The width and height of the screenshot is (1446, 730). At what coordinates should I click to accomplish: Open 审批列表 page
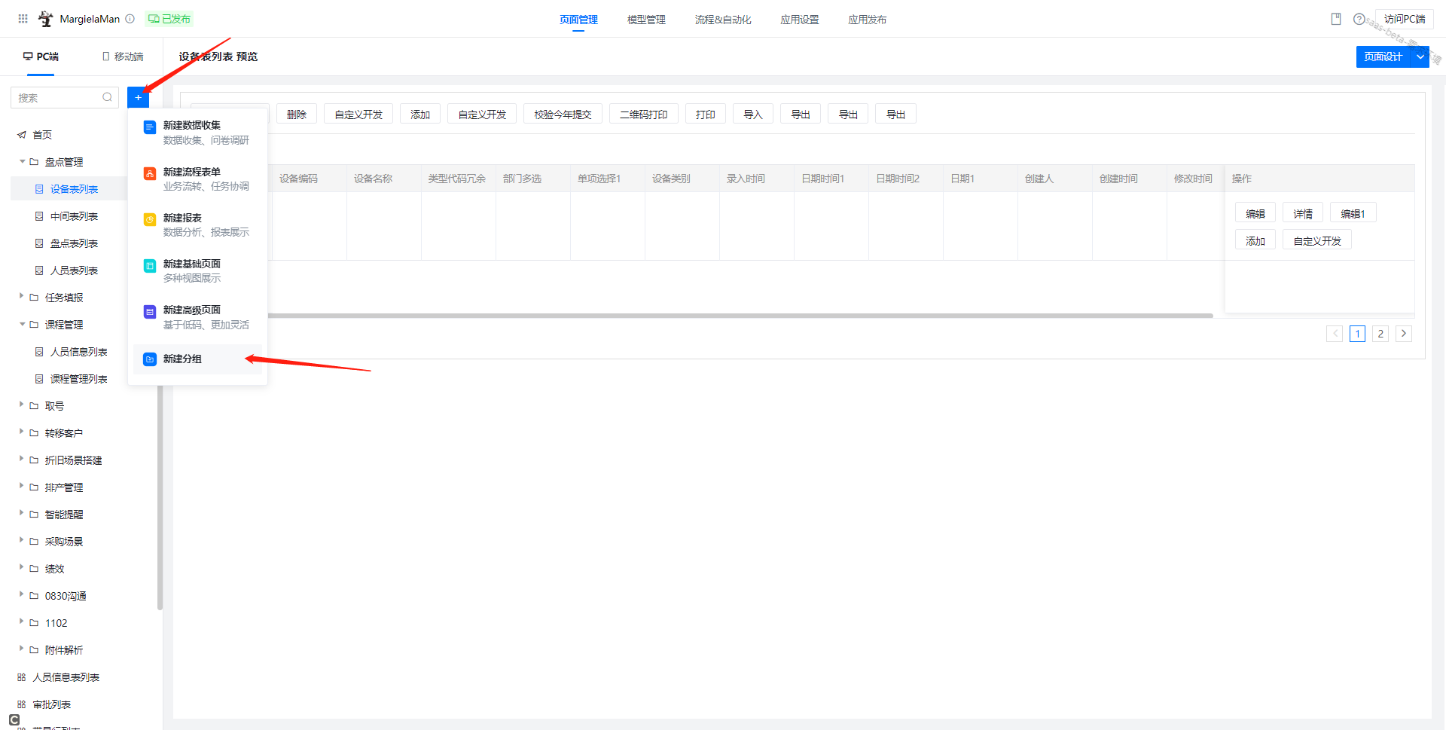(52, 704)
